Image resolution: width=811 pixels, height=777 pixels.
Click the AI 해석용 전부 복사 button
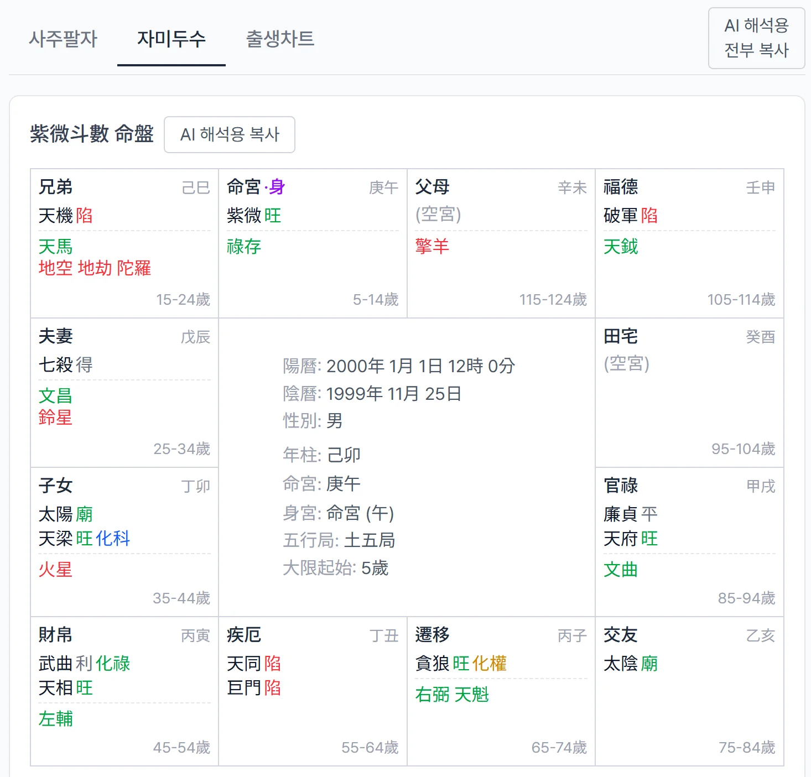[756, 38]
